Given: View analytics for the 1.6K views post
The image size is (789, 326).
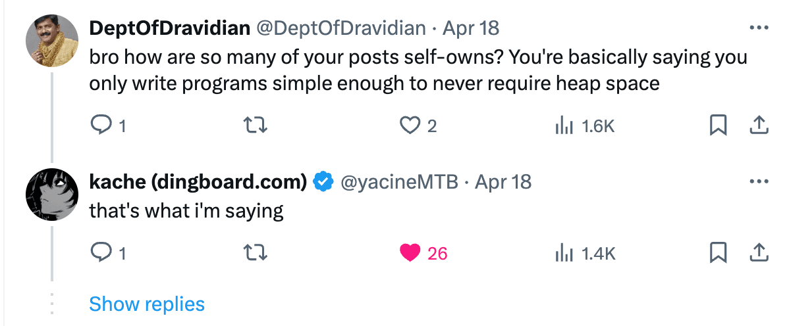Looking at the screenshot, I should (x=585, y=126).
